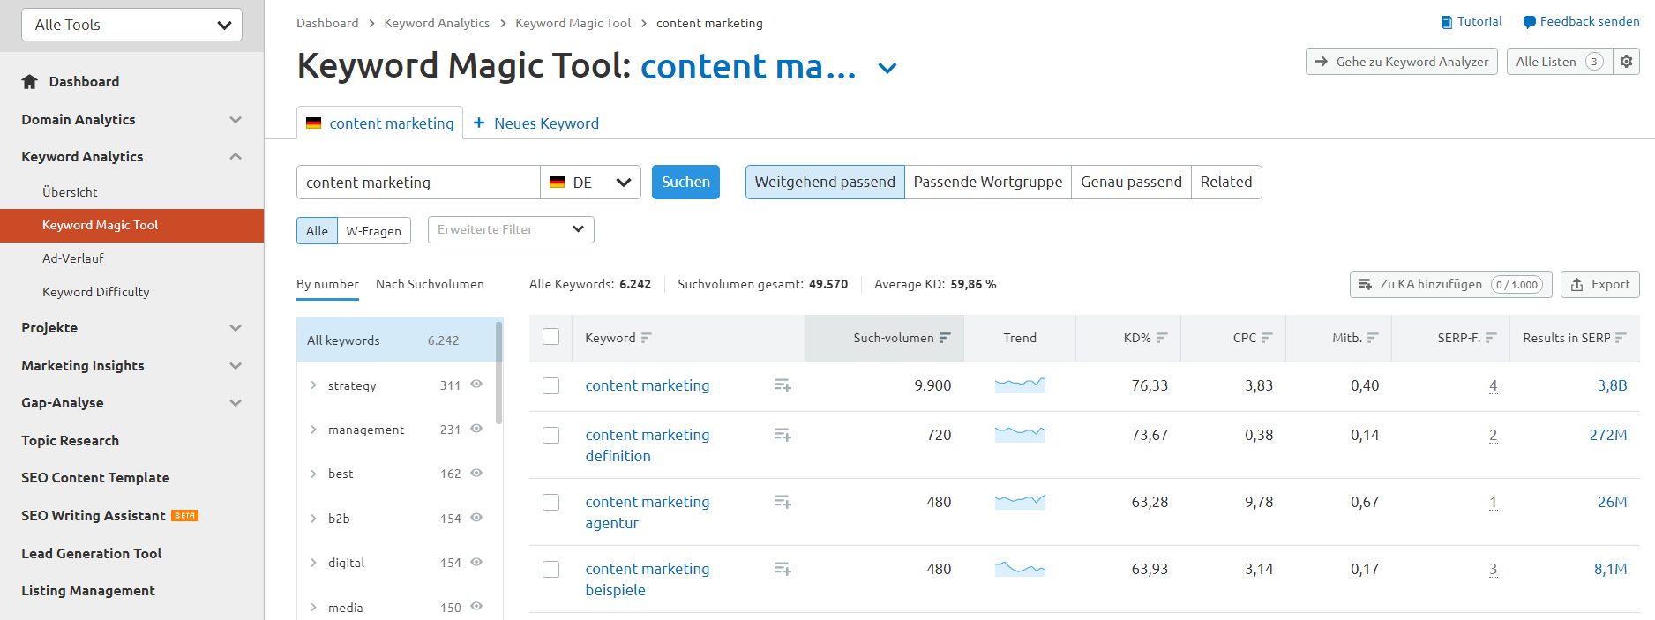Toggle eye icon for 'strategy' keyword group
The image size is (1655, 620).
point(476,385)
